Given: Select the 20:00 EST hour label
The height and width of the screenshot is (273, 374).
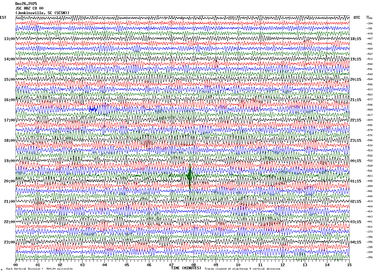Looking at the screenshot, I should point(9,181).
